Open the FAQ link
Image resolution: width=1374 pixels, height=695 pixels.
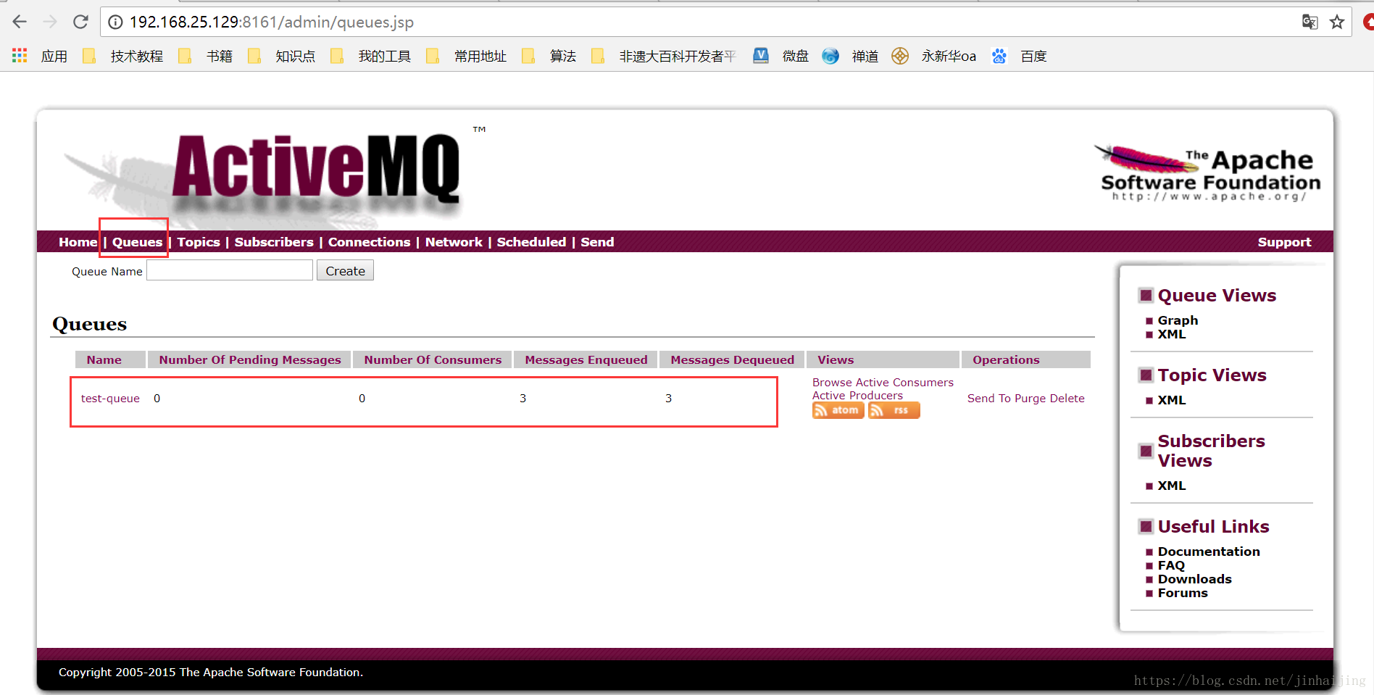pos(1171,565)
